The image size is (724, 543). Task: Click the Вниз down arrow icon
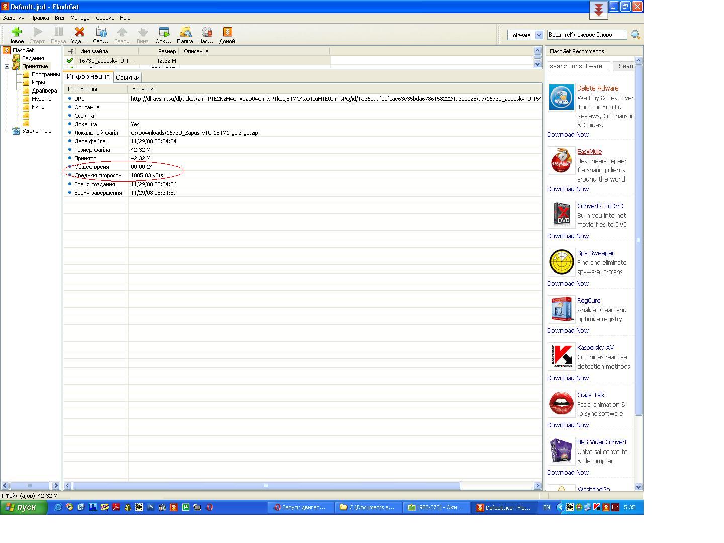pos(143,32)
